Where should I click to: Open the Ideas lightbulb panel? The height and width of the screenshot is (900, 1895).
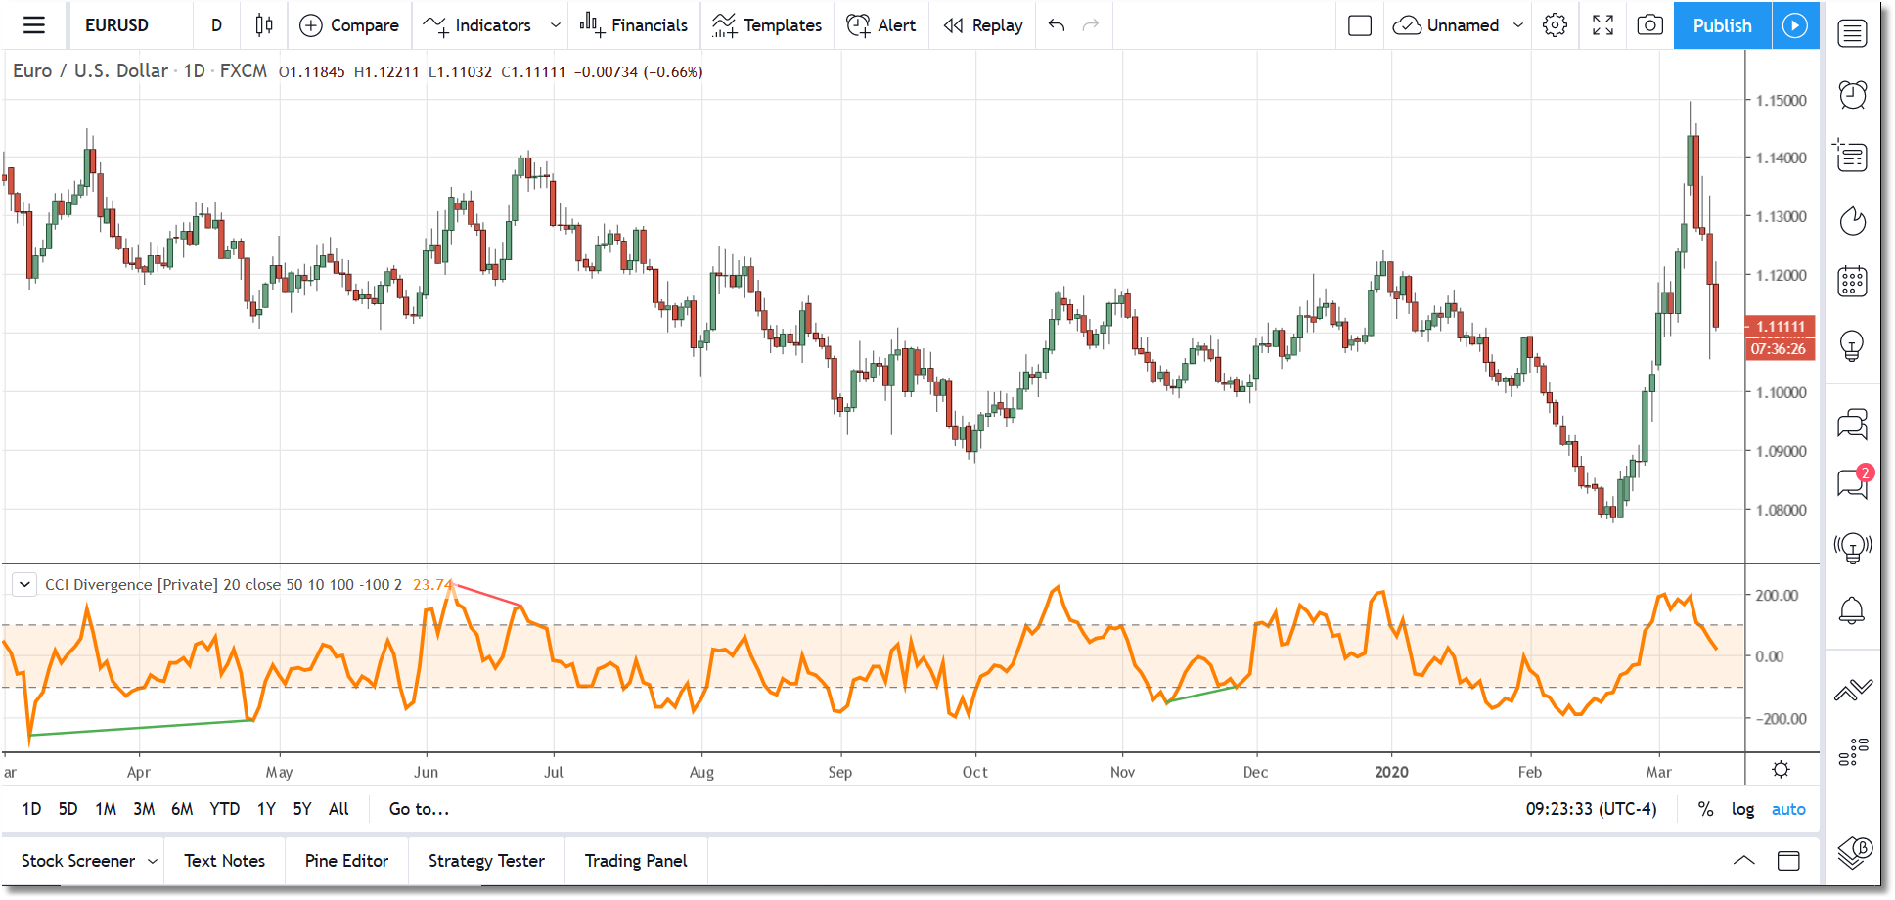coord(1852,345)
